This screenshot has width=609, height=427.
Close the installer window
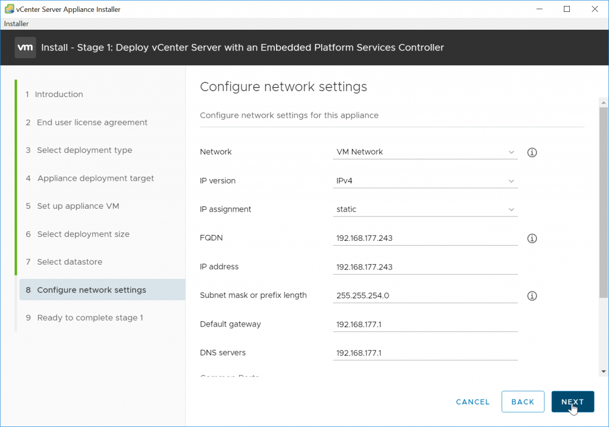click(595, 9)
